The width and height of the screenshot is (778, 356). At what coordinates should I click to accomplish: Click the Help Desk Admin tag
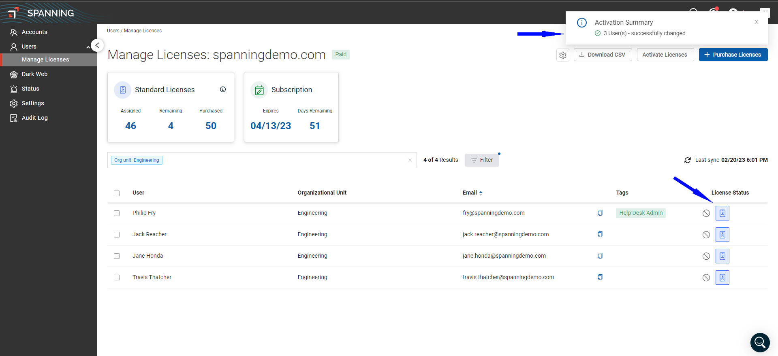click(x=641, y=213)
